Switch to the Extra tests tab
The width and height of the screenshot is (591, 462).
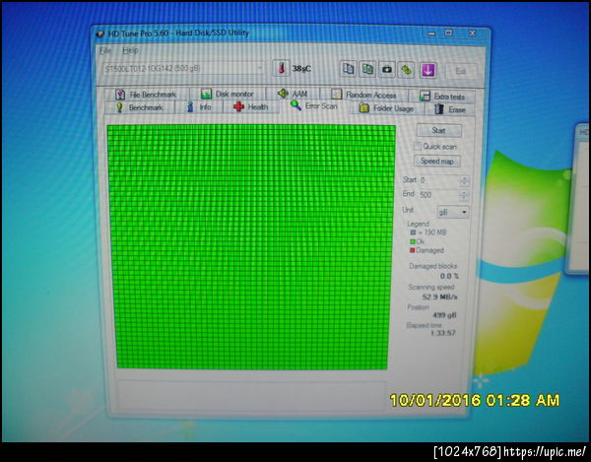(442, 97)
